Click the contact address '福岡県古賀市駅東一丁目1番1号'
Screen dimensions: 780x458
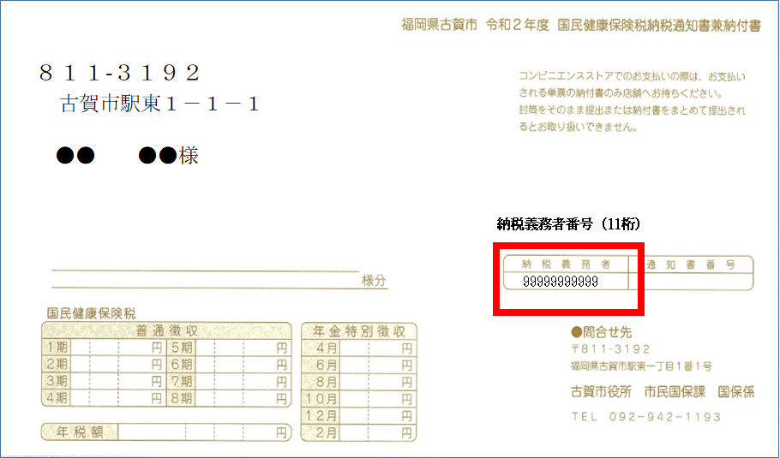641,366
